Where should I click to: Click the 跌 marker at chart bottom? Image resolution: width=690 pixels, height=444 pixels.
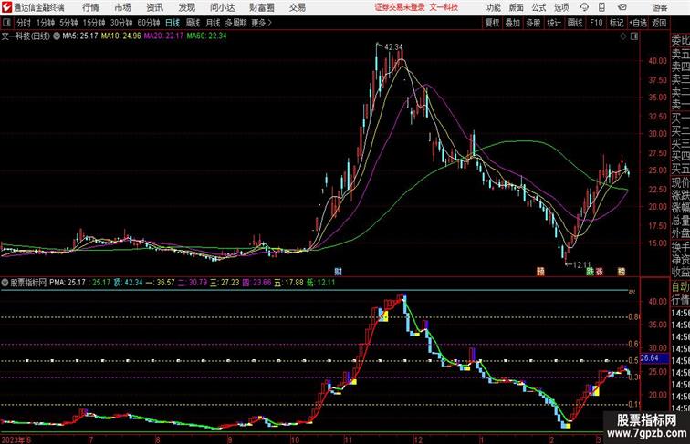[590, 272]
